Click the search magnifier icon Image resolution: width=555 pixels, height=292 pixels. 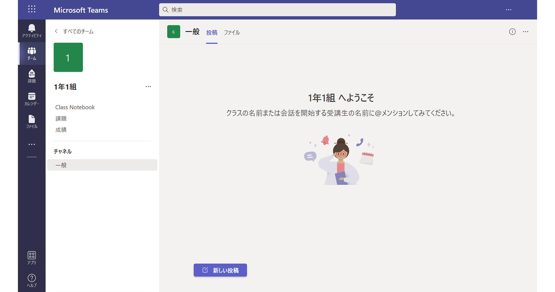click(x=165, y=10)
